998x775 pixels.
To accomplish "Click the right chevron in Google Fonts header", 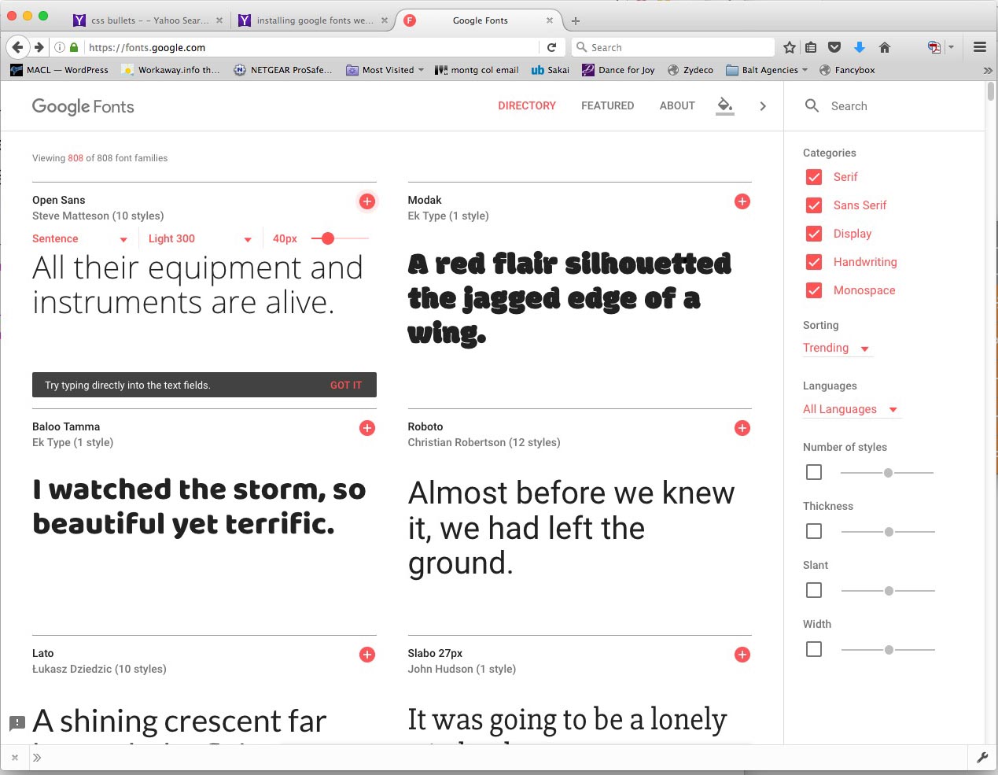I will (763, 106).
